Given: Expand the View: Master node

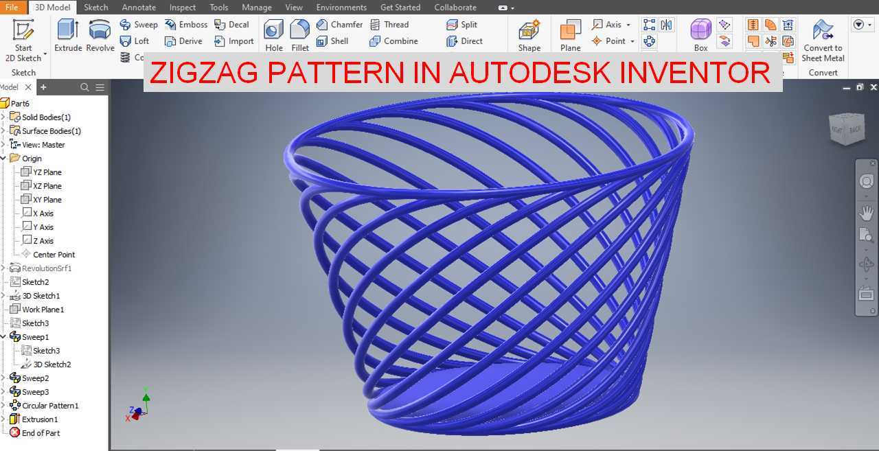Looking at the screenshot, I should click(3, 145).
